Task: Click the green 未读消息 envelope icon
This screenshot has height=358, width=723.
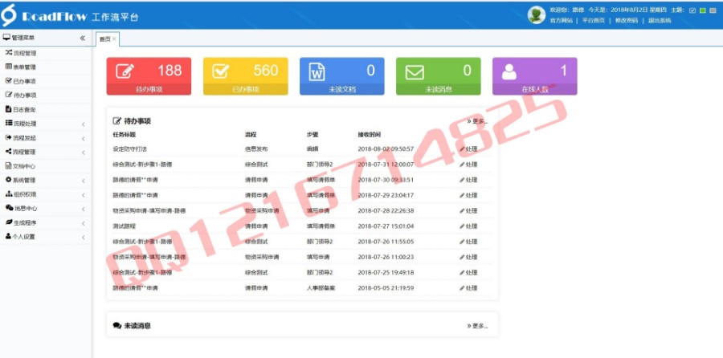Action: click(415, 72)
